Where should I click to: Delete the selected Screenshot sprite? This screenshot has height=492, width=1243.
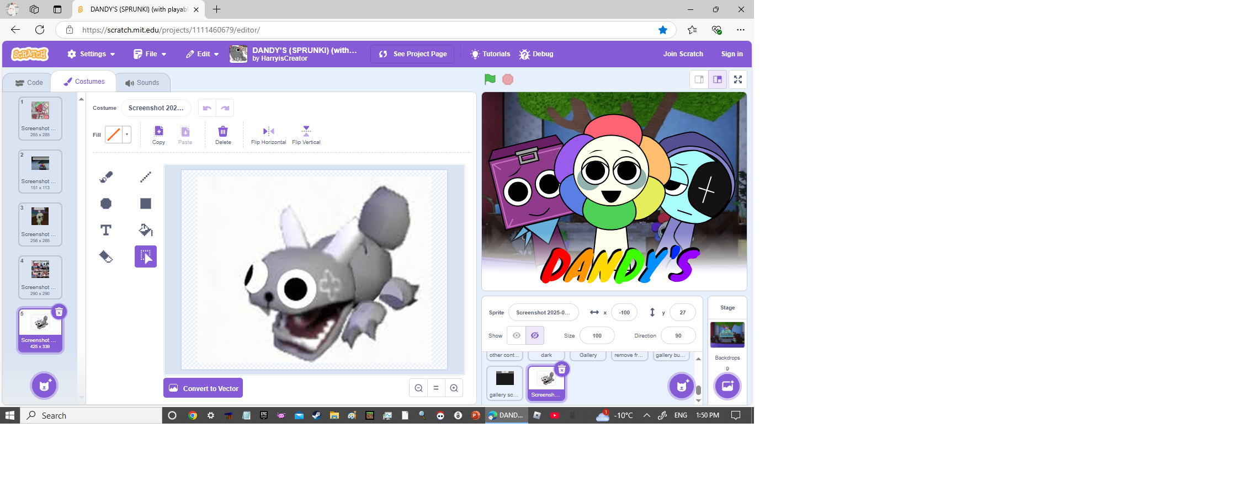(562, 370)
